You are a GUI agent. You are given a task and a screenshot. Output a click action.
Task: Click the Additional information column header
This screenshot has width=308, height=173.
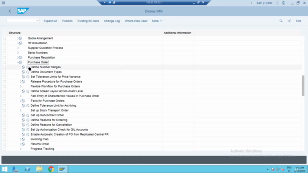point(178,33)
